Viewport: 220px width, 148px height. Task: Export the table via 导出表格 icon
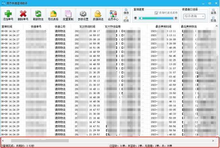(53, 15)
